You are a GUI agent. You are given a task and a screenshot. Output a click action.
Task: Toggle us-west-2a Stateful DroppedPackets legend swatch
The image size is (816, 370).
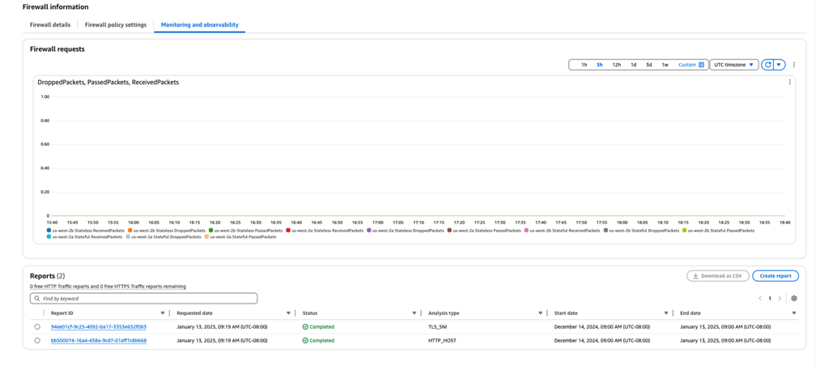click(x=128, y=236)
